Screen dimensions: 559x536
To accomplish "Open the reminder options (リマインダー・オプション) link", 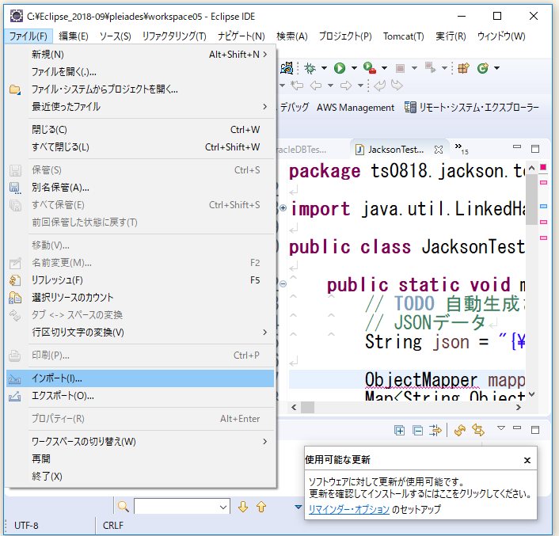I will click(x=348, y=509).
